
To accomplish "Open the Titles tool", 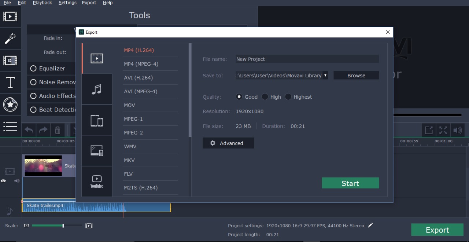I will [x=10, y=82].
